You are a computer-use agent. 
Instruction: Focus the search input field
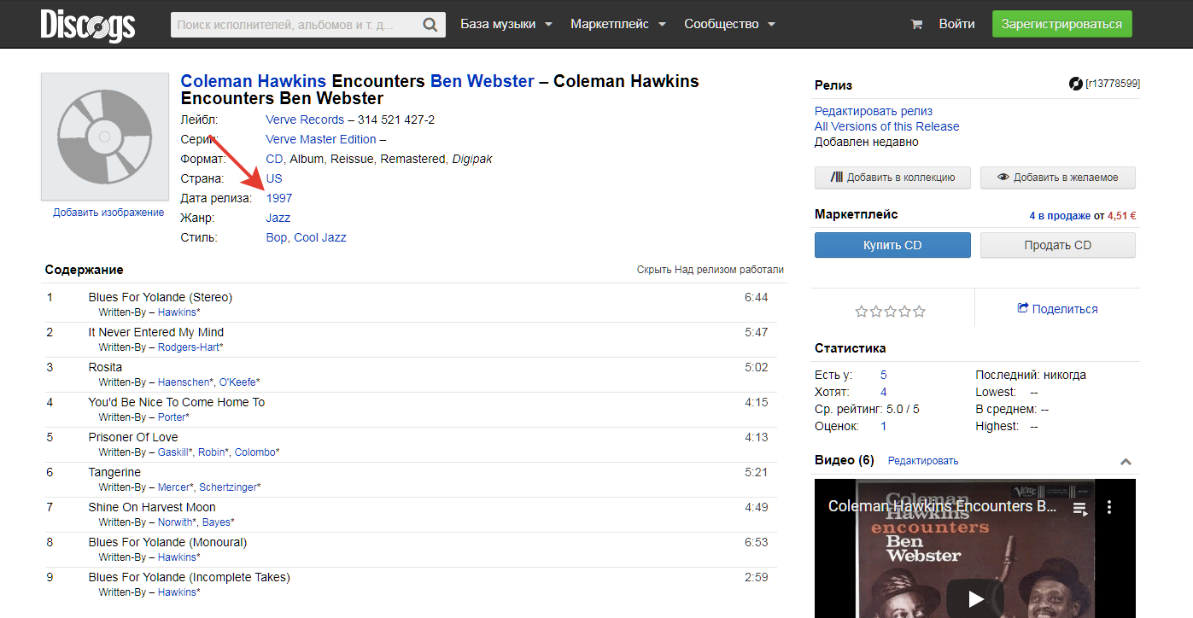click(x=295, y=25)
